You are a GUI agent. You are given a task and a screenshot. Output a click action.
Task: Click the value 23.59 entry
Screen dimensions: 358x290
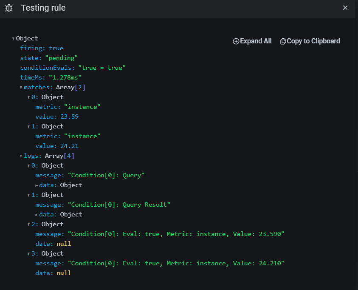point(57,117)
